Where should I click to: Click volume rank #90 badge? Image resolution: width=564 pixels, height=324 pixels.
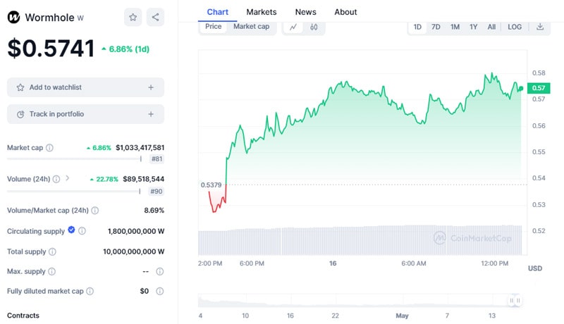coord(157,192)
